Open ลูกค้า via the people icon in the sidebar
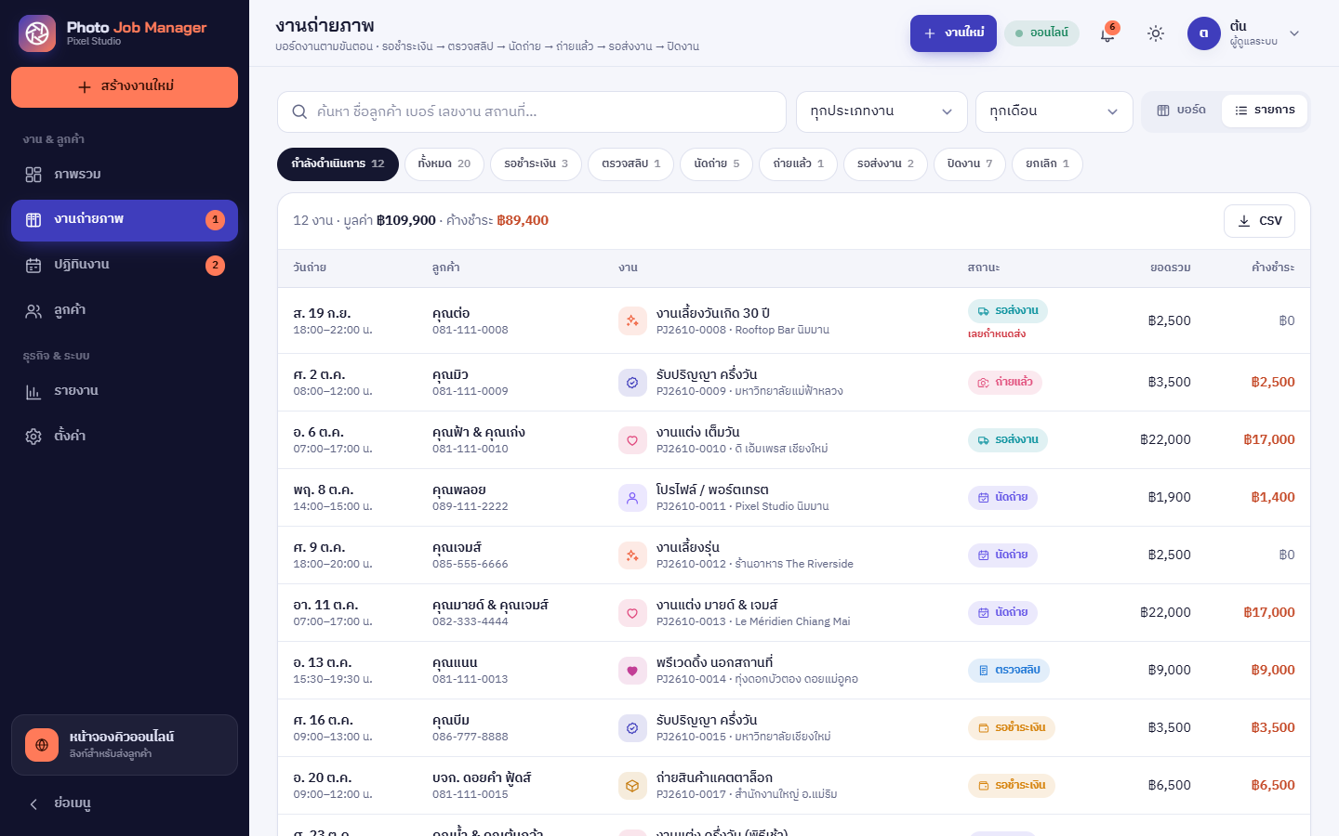Viewport: 1339px width, 836px height. tap(33, 311)
